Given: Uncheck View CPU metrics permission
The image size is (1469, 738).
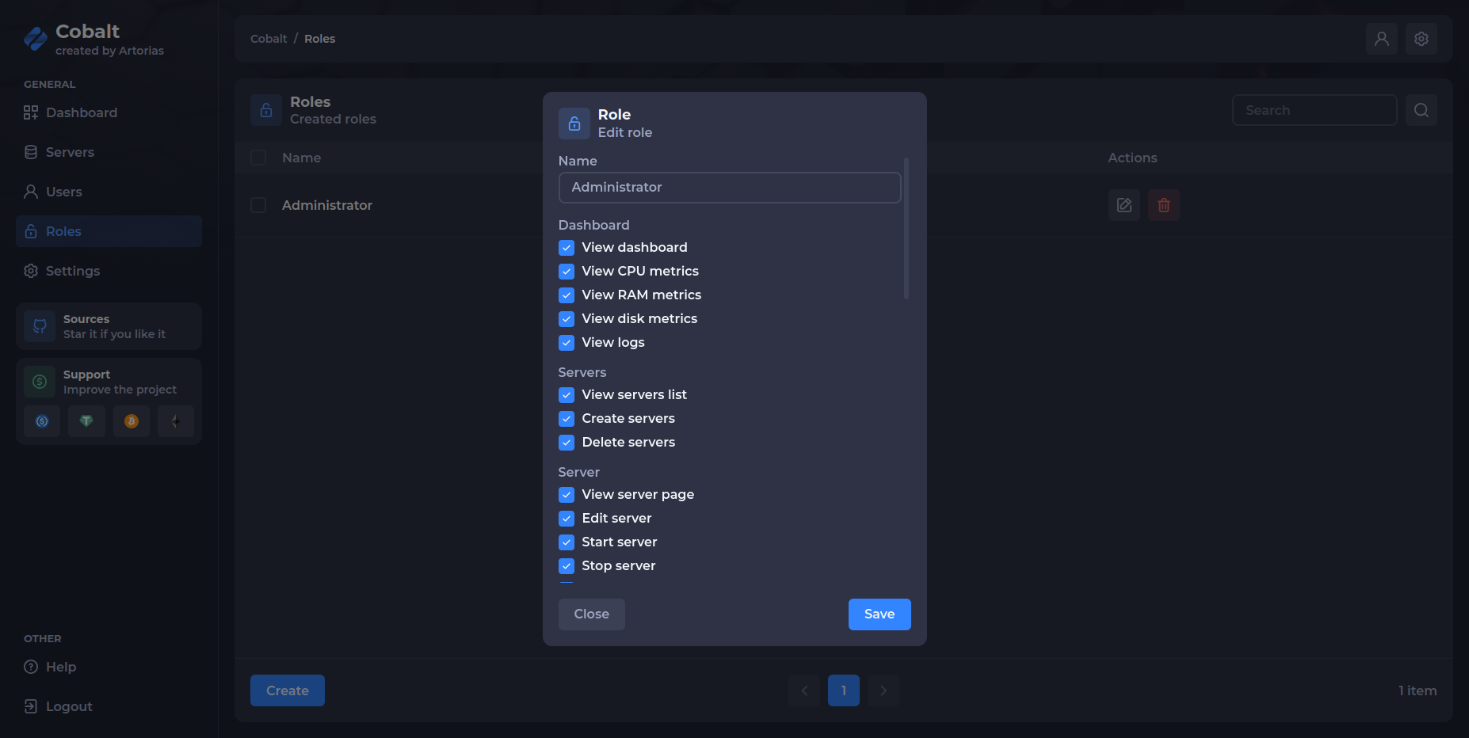Looking at the screenshot, I should 567,272.
